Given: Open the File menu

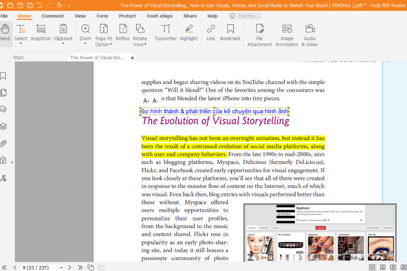Looking at the screenshot, I should tap(4, 16).
